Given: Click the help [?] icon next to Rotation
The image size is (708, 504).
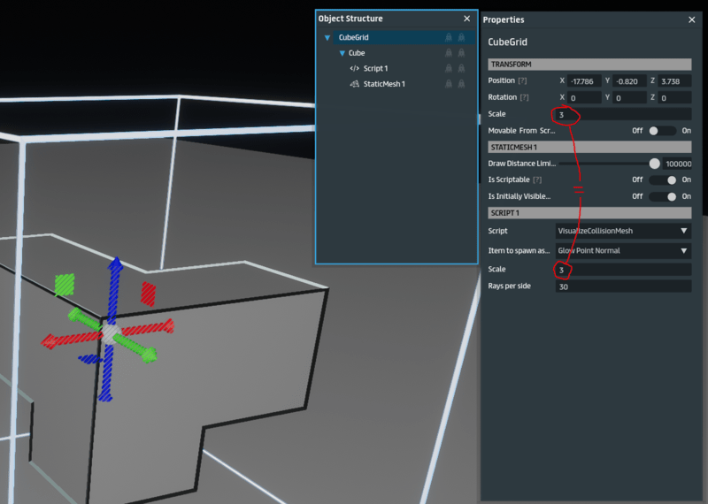Looking at the screenshot, I should pyautogui.click(x=524, y=97).
